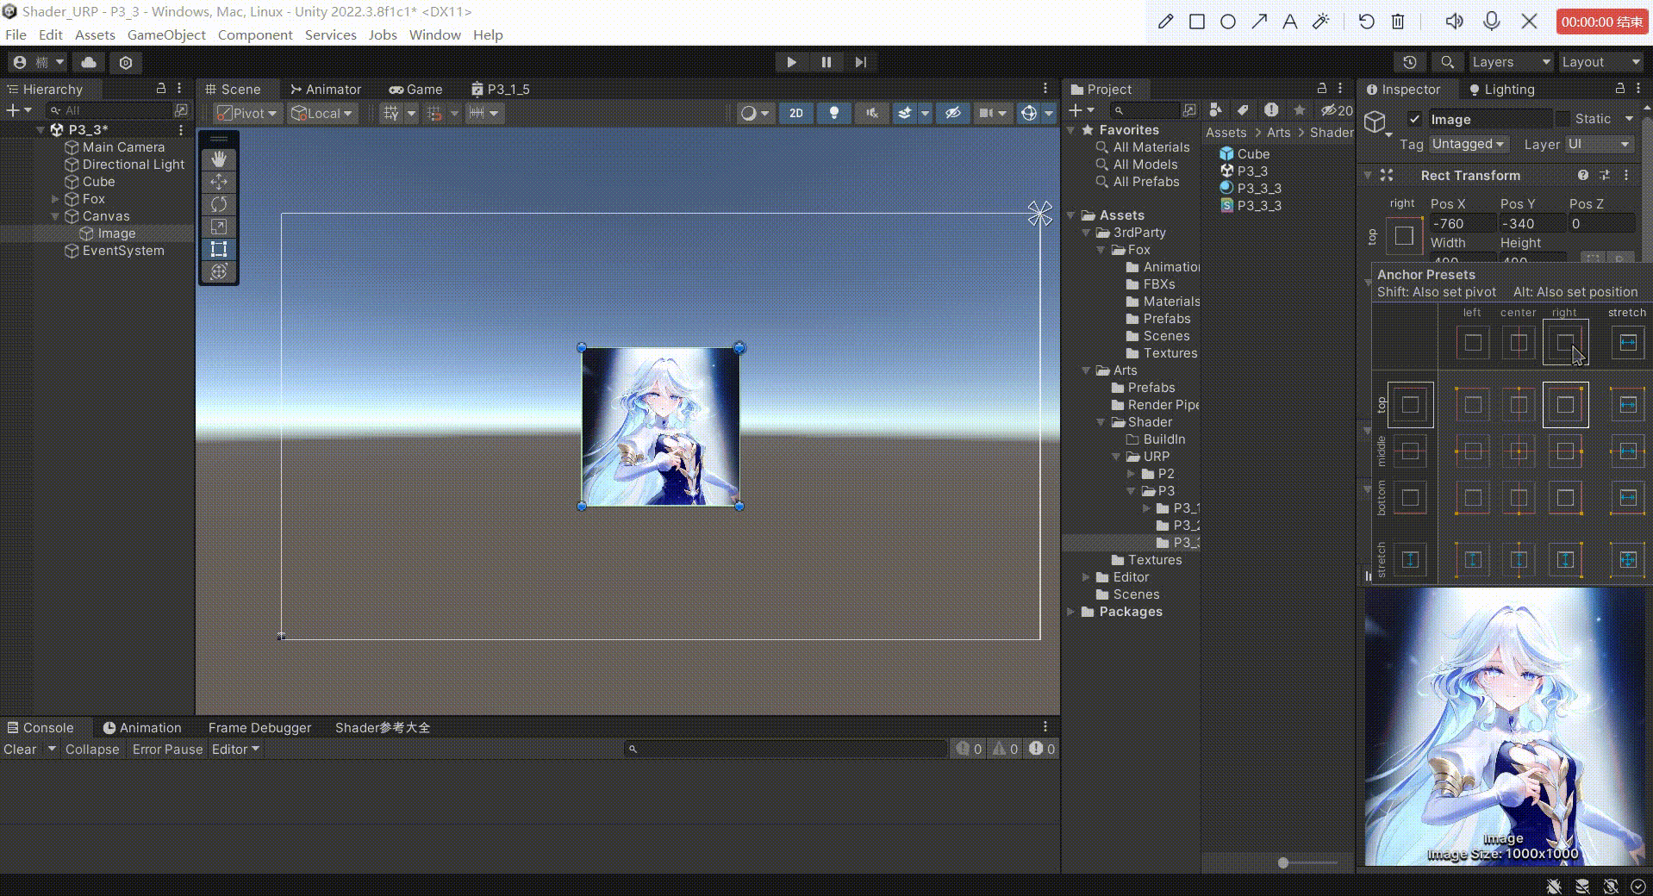Select the Rotate tool

[219, 204]
